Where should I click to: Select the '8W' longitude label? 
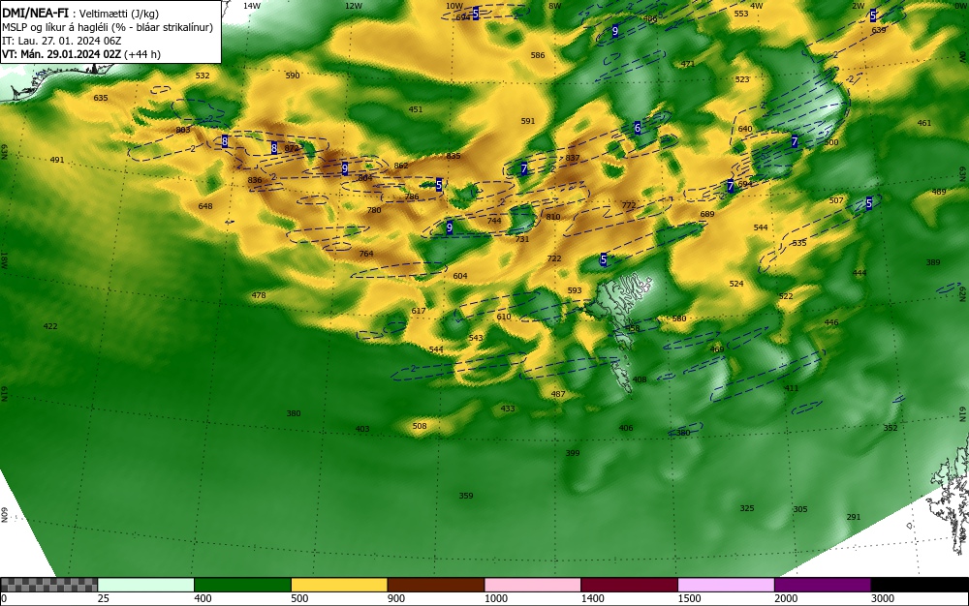[555, 6]
